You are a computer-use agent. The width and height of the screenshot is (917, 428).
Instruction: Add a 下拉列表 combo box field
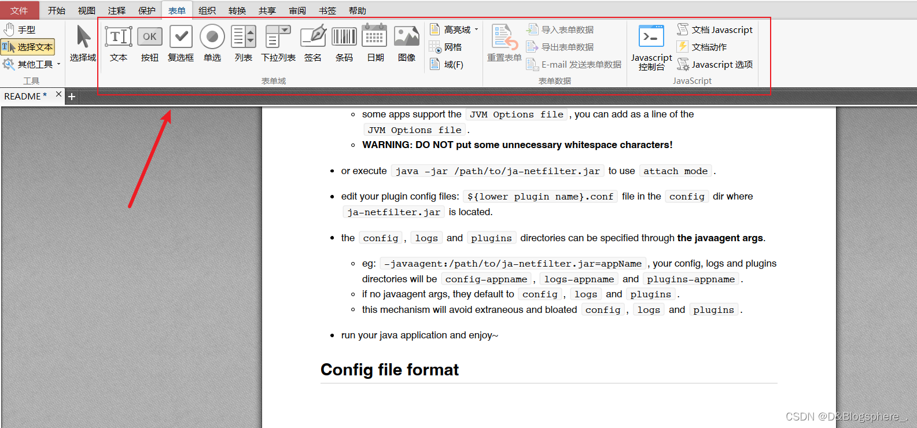tap(278, 43)
